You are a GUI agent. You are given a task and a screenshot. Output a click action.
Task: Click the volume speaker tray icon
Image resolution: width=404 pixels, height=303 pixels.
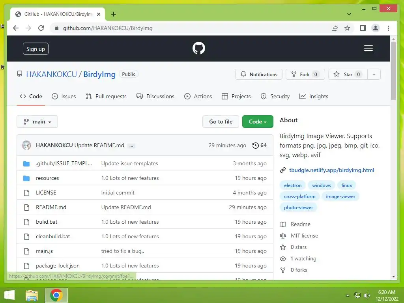pyautogui.click(x=367, y=296)
